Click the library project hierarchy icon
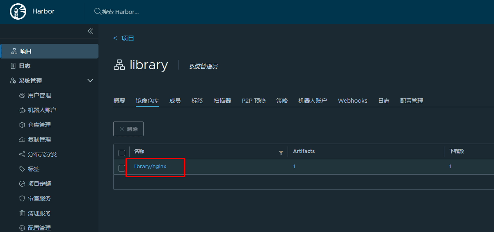This screenshot has width=494, height=232. click(119, 65)
